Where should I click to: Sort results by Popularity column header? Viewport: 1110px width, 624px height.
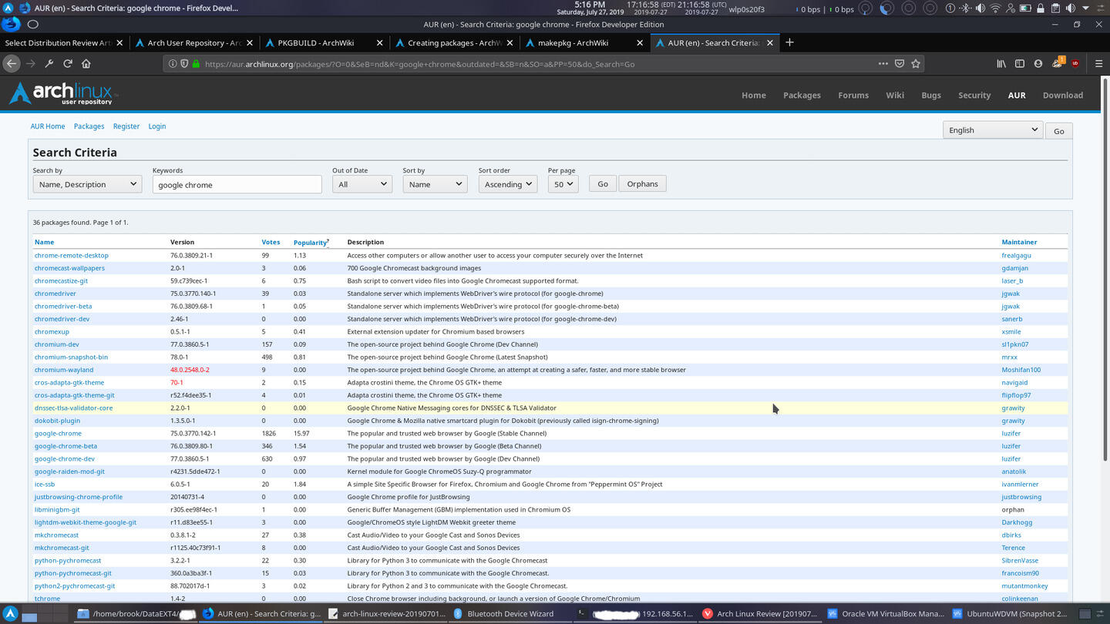(311, 242)
